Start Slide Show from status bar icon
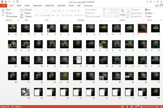The height and width of the screenshot is (108, 163). (136, 107)
